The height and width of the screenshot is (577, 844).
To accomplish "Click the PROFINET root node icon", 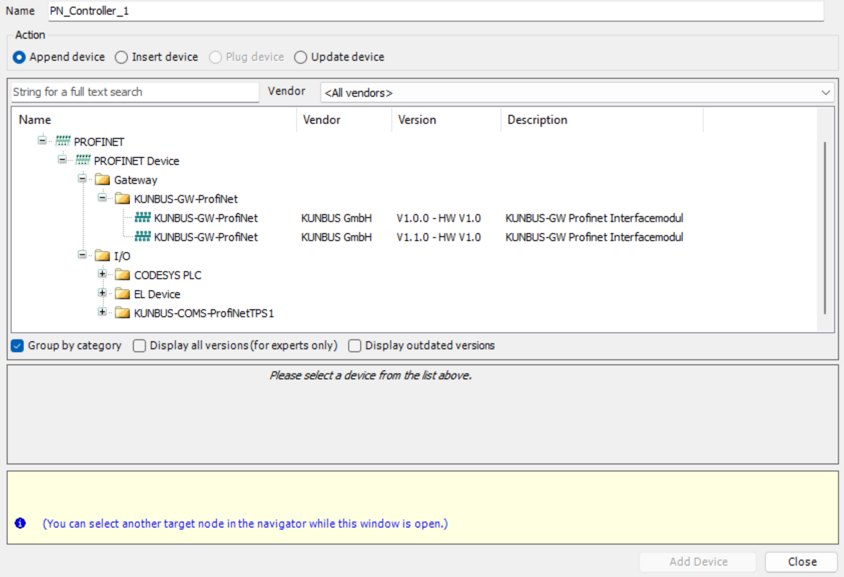I will pyautogui.click(x=63, y=142).
